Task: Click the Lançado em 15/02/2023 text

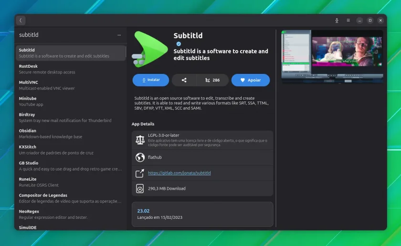Action: tap(160, 217)
